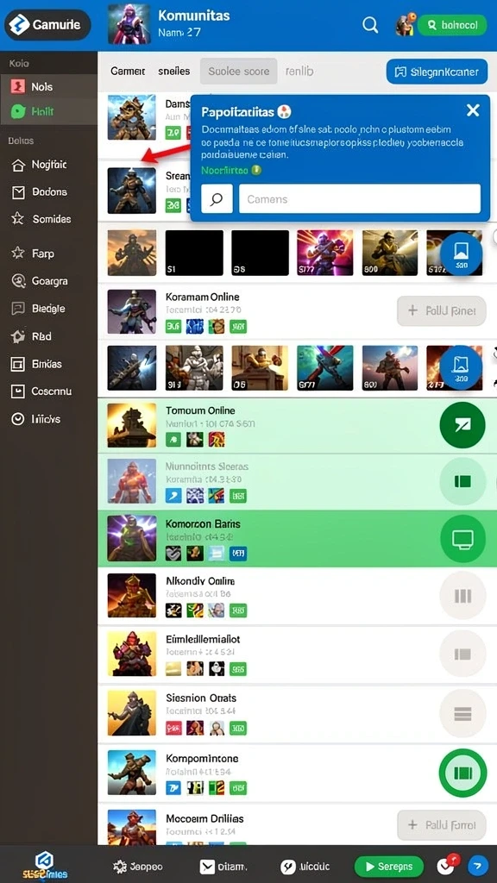
Task: Click Siesnion Otials menu round button
Action: coord(462,713)
